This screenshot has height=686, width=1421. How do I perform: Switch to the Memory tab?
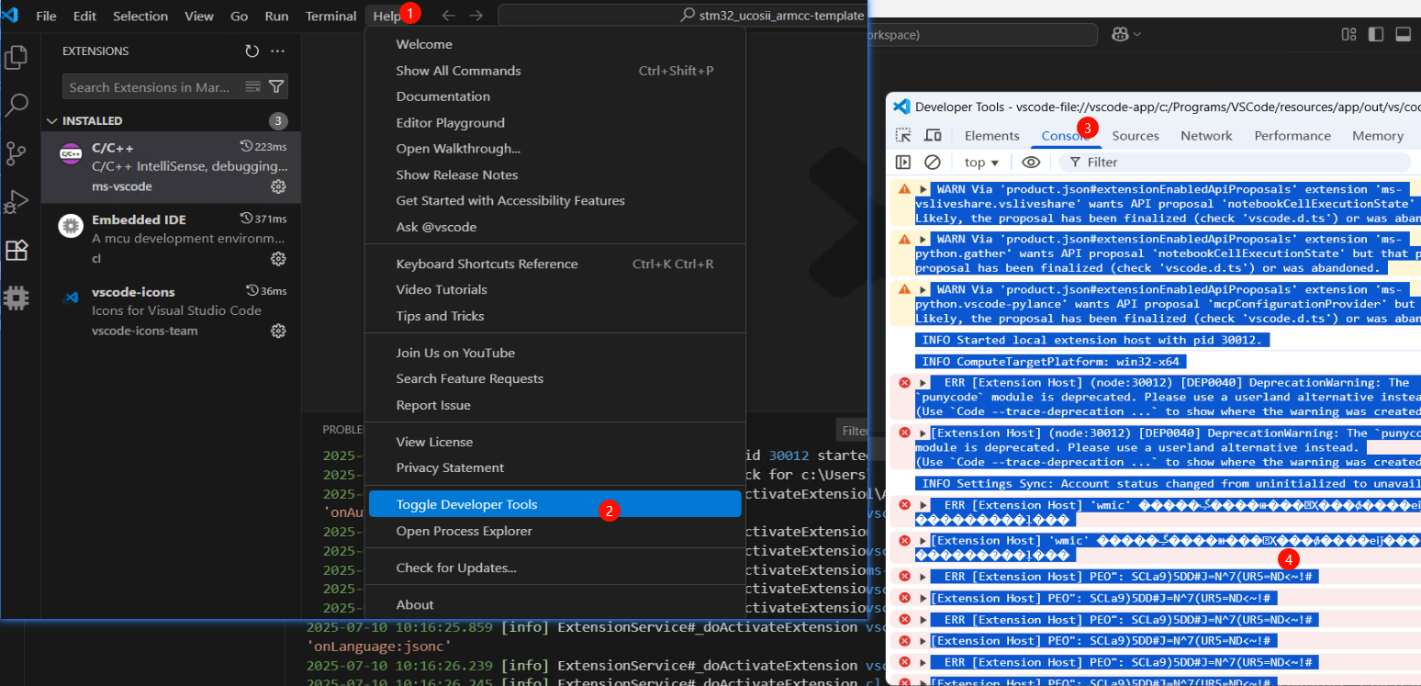click(1378, 135)
